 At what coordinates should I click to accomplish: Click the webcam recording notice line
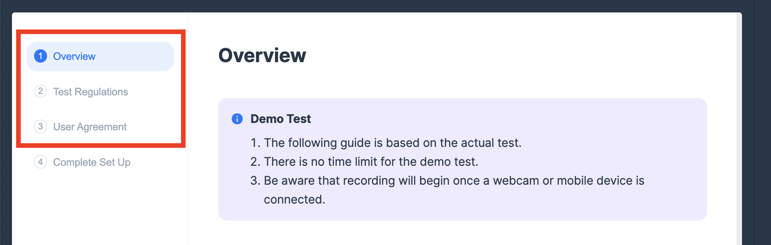point(454,181)
